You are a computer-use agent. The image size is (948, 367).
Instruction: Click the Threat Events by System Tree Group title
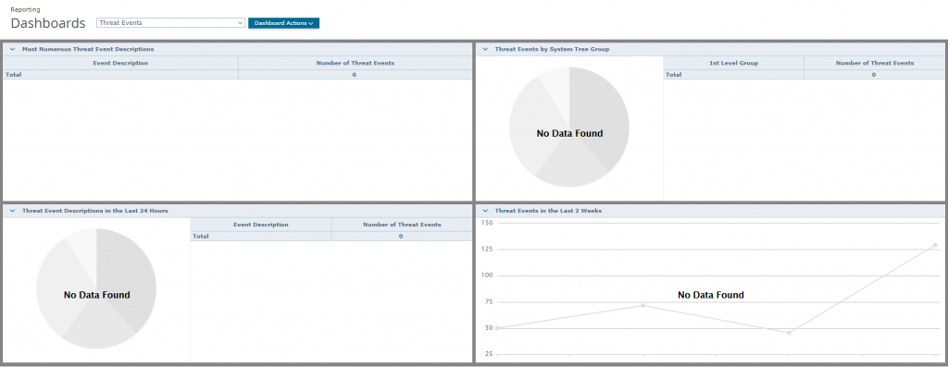point(552,49)
